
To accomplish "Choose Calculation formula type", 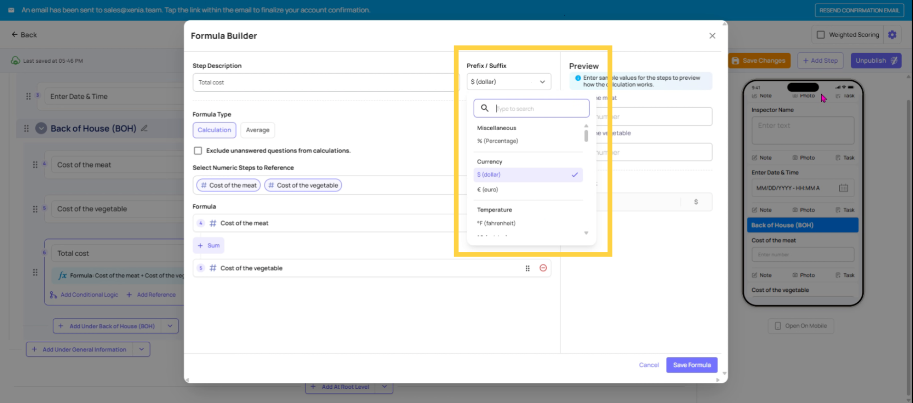I will click(214, 130).
